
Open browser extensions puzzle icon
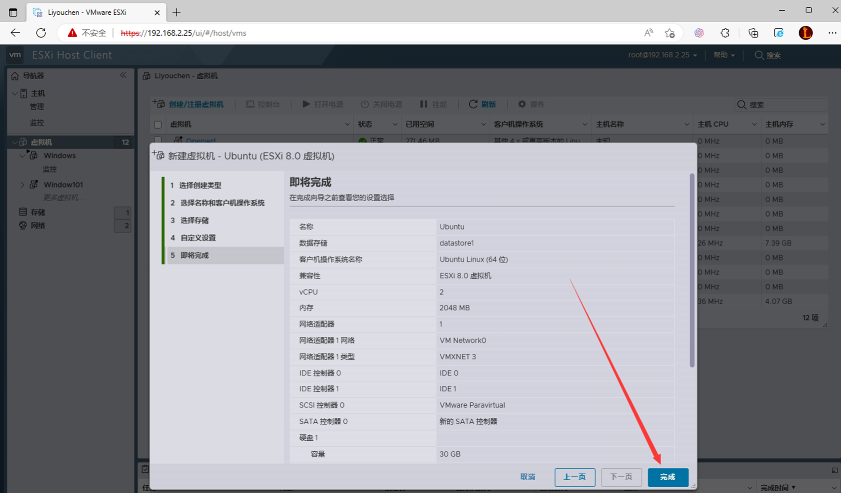click(725, 33)
